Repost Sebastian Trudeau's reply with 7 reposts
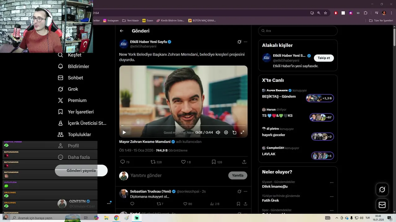Screen dimensions: 396x222 click(160, 204)
